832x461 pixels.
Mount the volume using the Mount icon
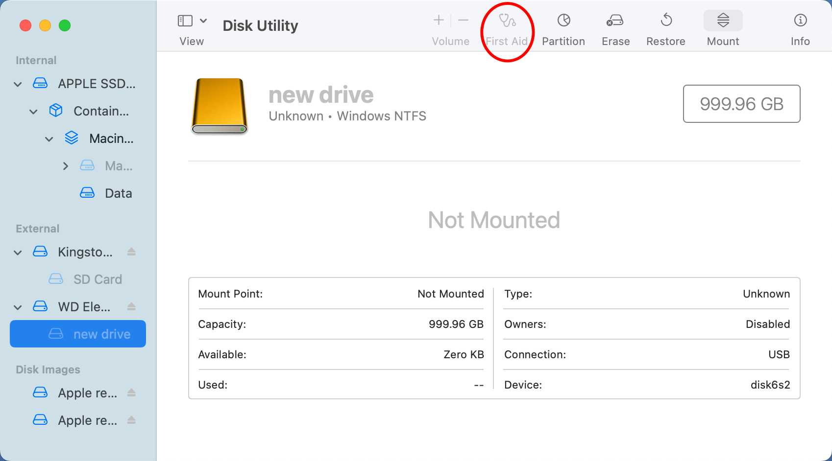[x=722, y=27]
